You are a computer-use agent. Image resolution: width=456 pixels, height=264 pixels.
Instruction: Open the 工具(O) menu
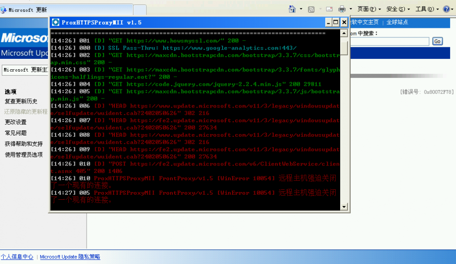pos(427,9)
